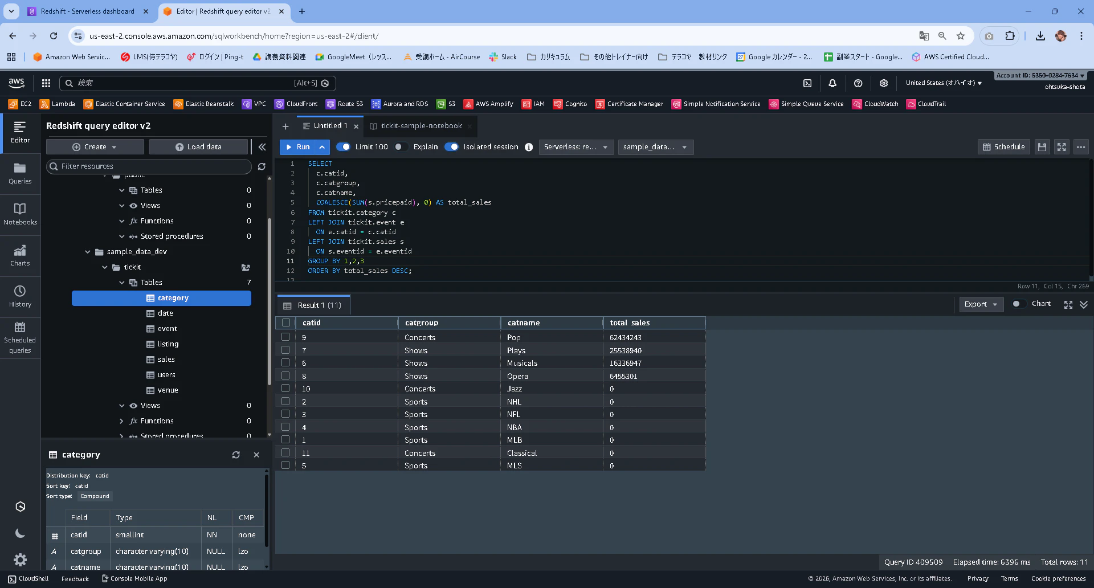
Task: Open AWS help menu
Action: (x=858, y=83)
